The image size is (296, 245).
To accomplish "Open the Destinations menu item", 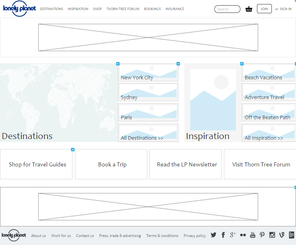I will (52, 9).
